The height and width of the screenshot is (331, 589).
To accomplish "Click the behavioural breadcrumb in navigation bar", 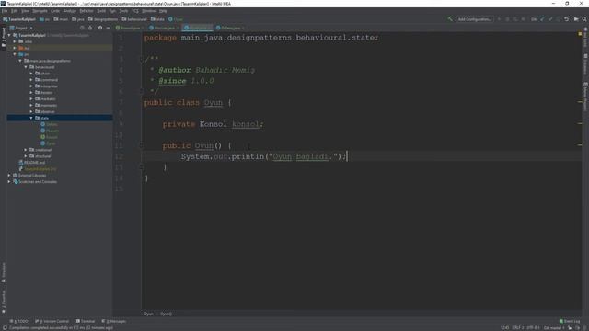I will tap(134, 19).
